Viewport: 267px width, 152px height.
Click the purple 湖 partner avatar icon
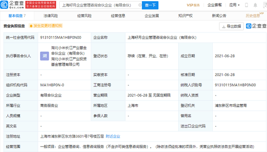click(45, 56)
